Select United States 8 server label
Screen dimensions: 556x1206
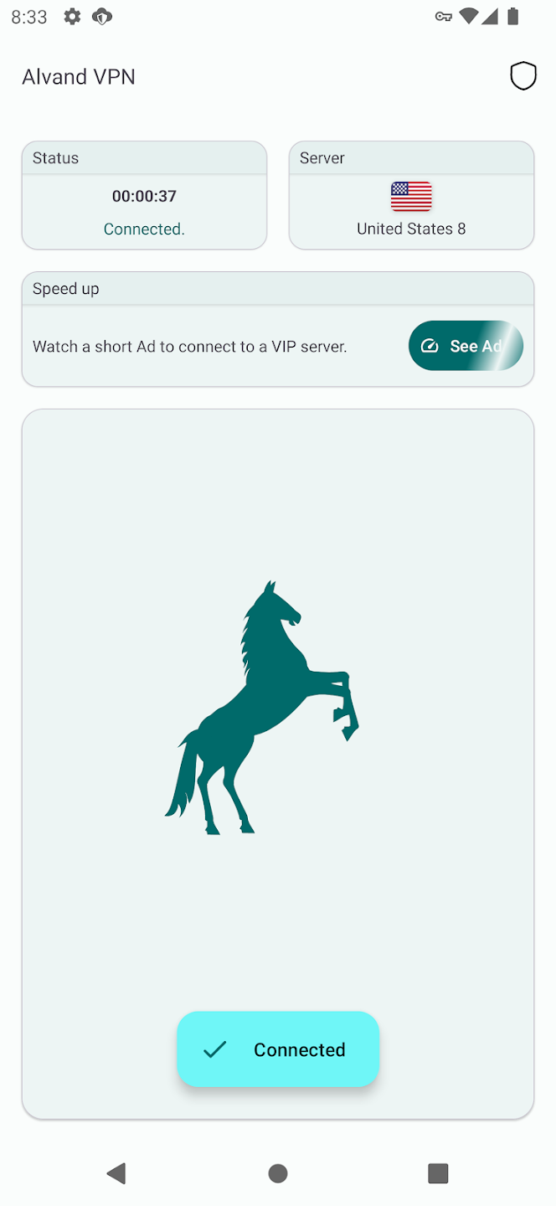coord(411,229)
